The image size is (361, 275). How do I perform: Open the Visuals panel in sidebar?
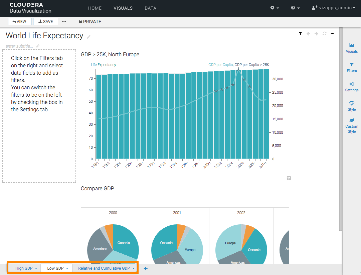tap(352, 48)
